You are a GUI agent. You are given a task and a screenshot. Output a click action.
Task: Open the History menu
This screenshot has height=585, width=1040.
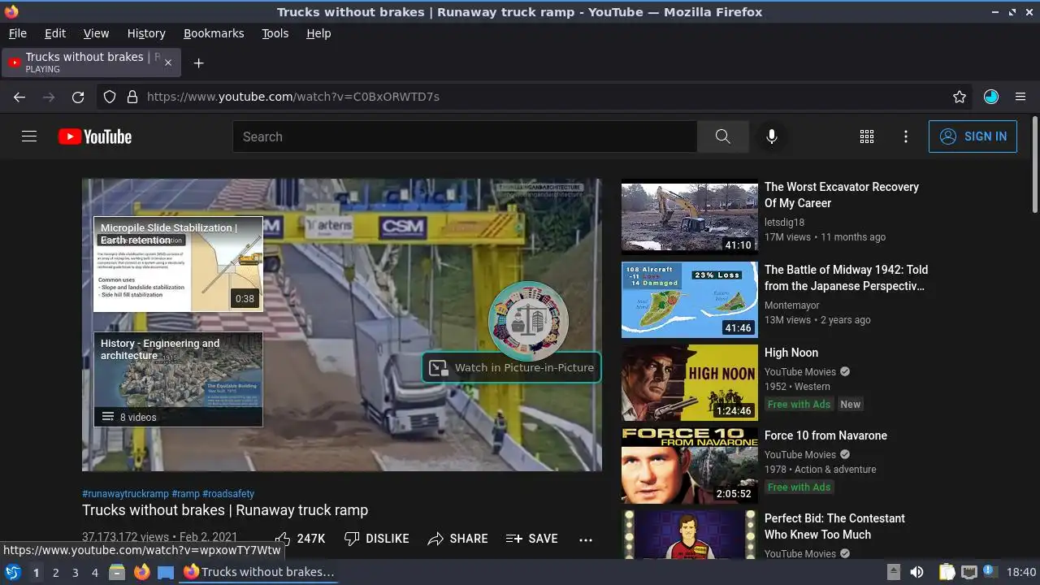click(x=146, y=33)
